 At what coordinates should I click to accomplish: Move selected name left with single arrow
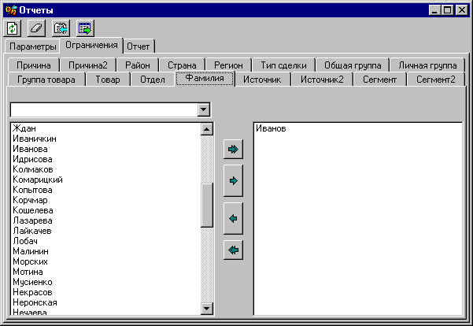[233, 218]
